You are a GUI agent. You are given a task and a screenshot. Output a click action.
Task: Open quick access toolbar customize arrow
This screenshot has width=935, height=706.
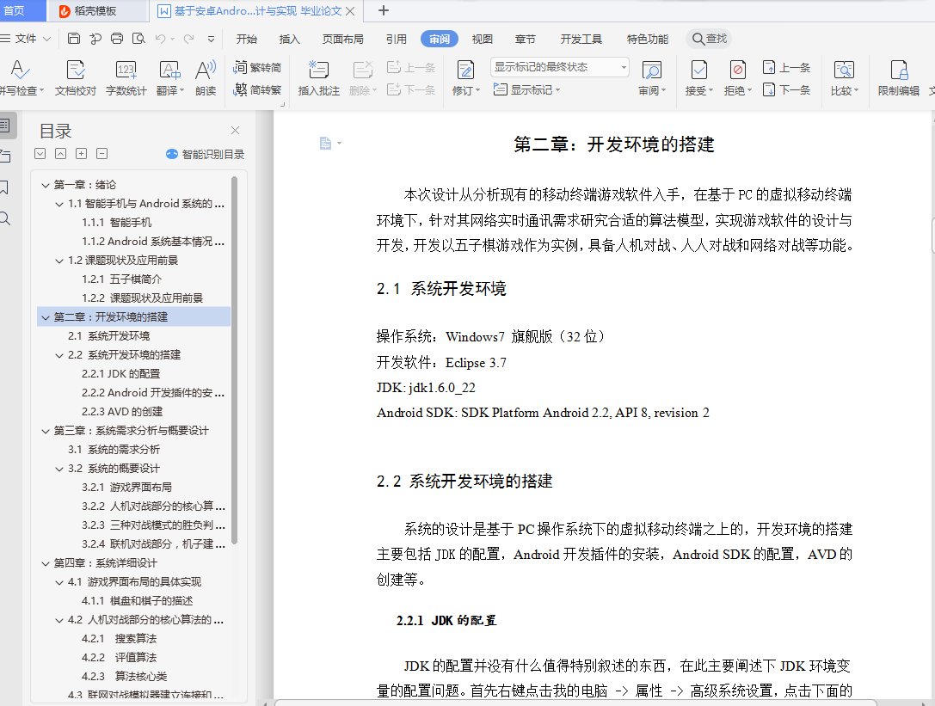pyautogui.click(x=211, y=39)
